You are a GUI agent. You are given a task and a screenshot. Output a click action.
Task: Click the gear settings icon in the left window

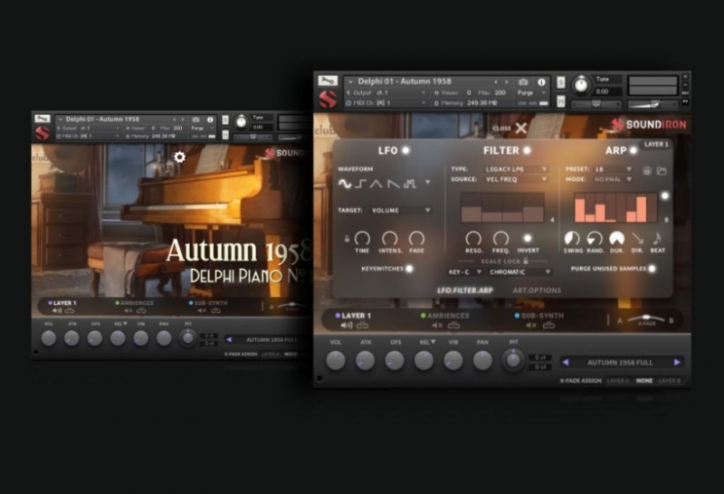[179, 157]
